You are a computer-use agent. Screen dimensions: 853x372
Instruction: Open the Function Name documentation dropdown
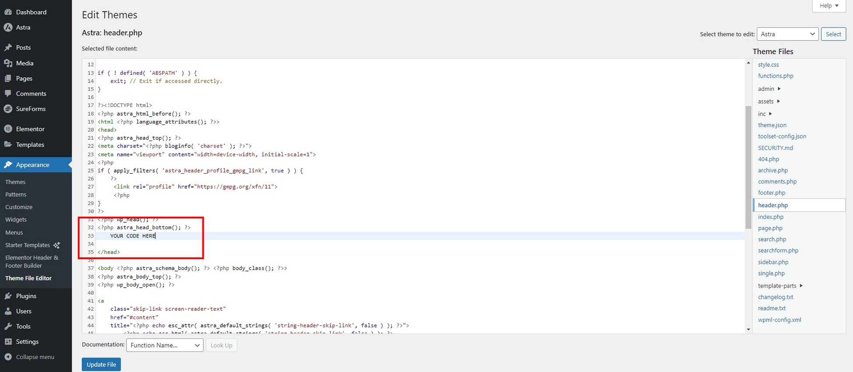(x=164, y=345)
